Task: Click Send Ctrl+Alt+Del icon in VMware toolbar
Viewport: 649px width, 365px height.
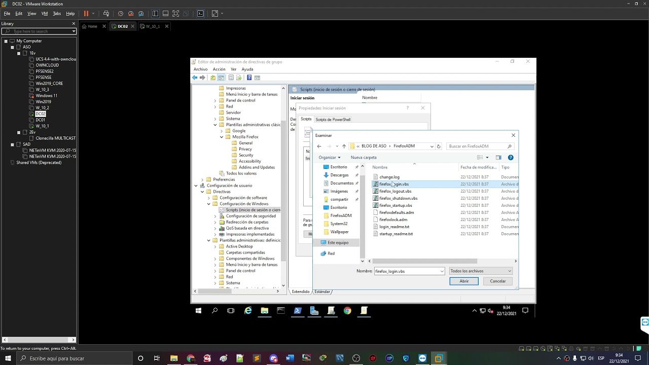Action: (x=106, y=14)
